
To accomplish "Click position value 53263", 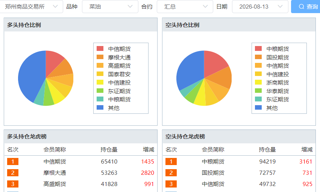I will click(109, 173).
